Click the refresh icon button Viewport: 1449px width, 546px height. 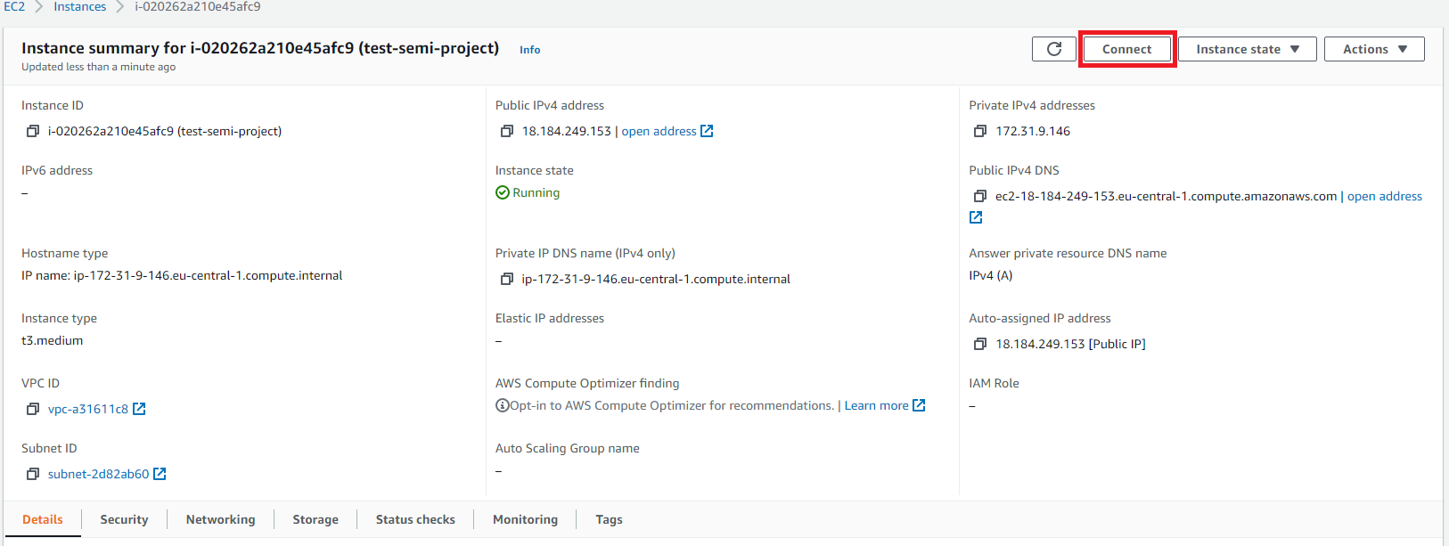(1053, 49)
